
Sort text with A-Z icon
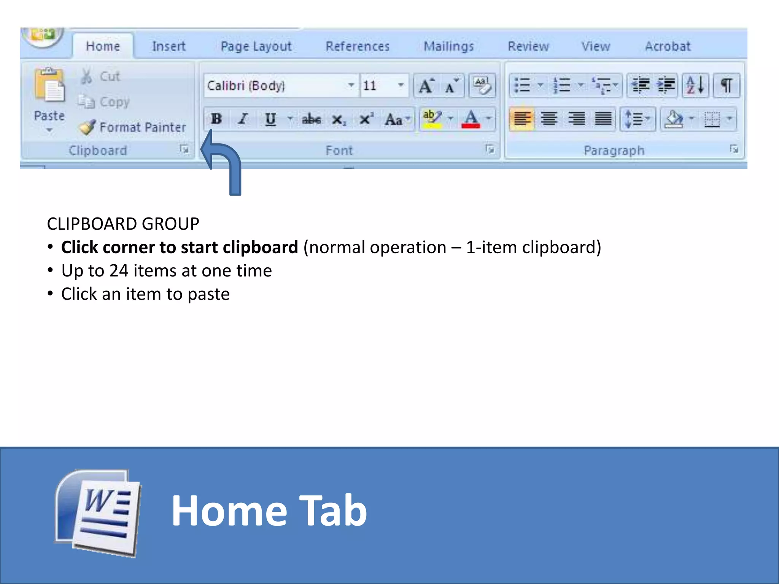[x=695, y=85]
